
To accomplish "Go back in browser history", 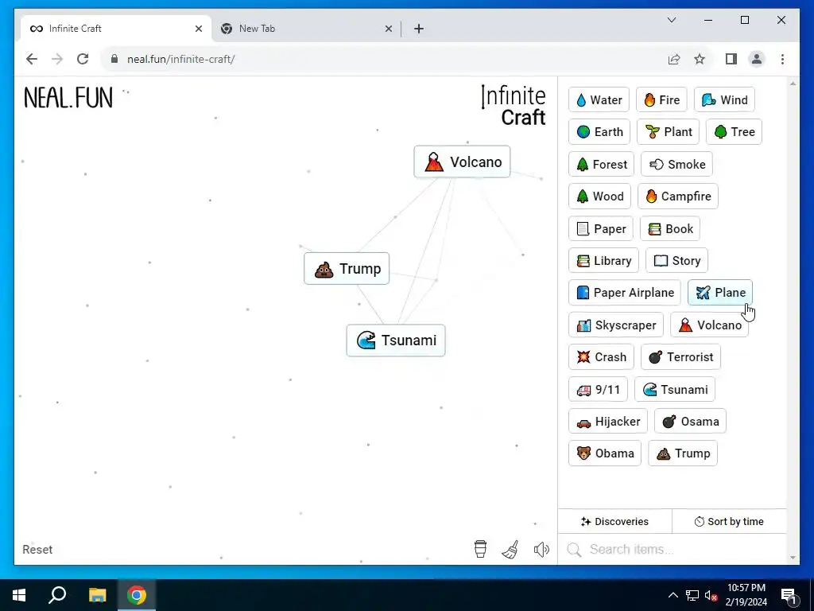I will coord(32,59).
